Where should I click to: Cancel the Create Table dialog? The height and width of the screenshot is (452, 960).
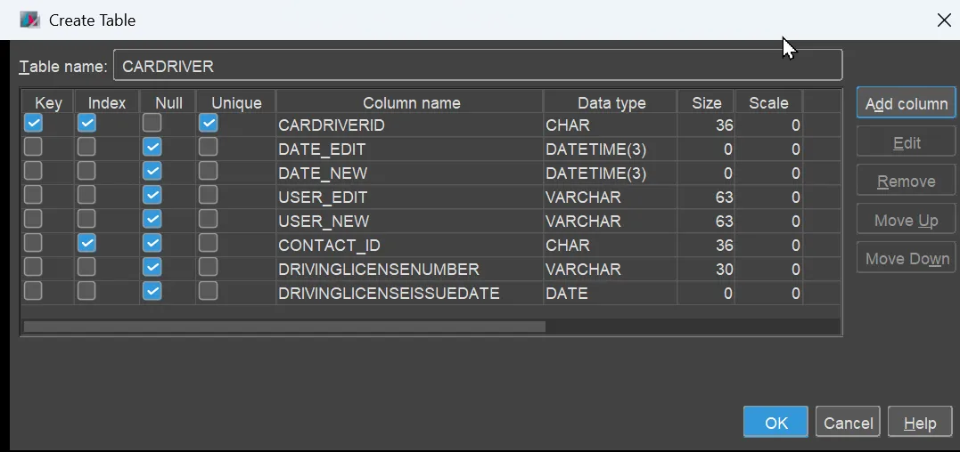click(848, 423)
